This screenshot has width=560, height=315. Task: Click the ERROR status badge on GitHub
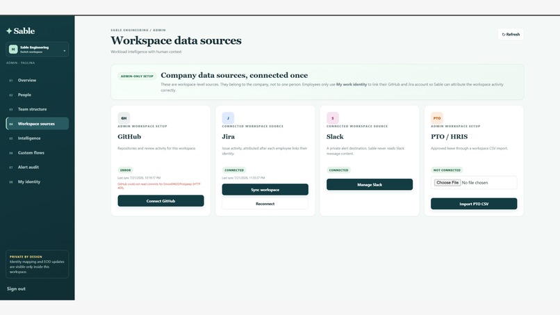(x=125, y=170)
